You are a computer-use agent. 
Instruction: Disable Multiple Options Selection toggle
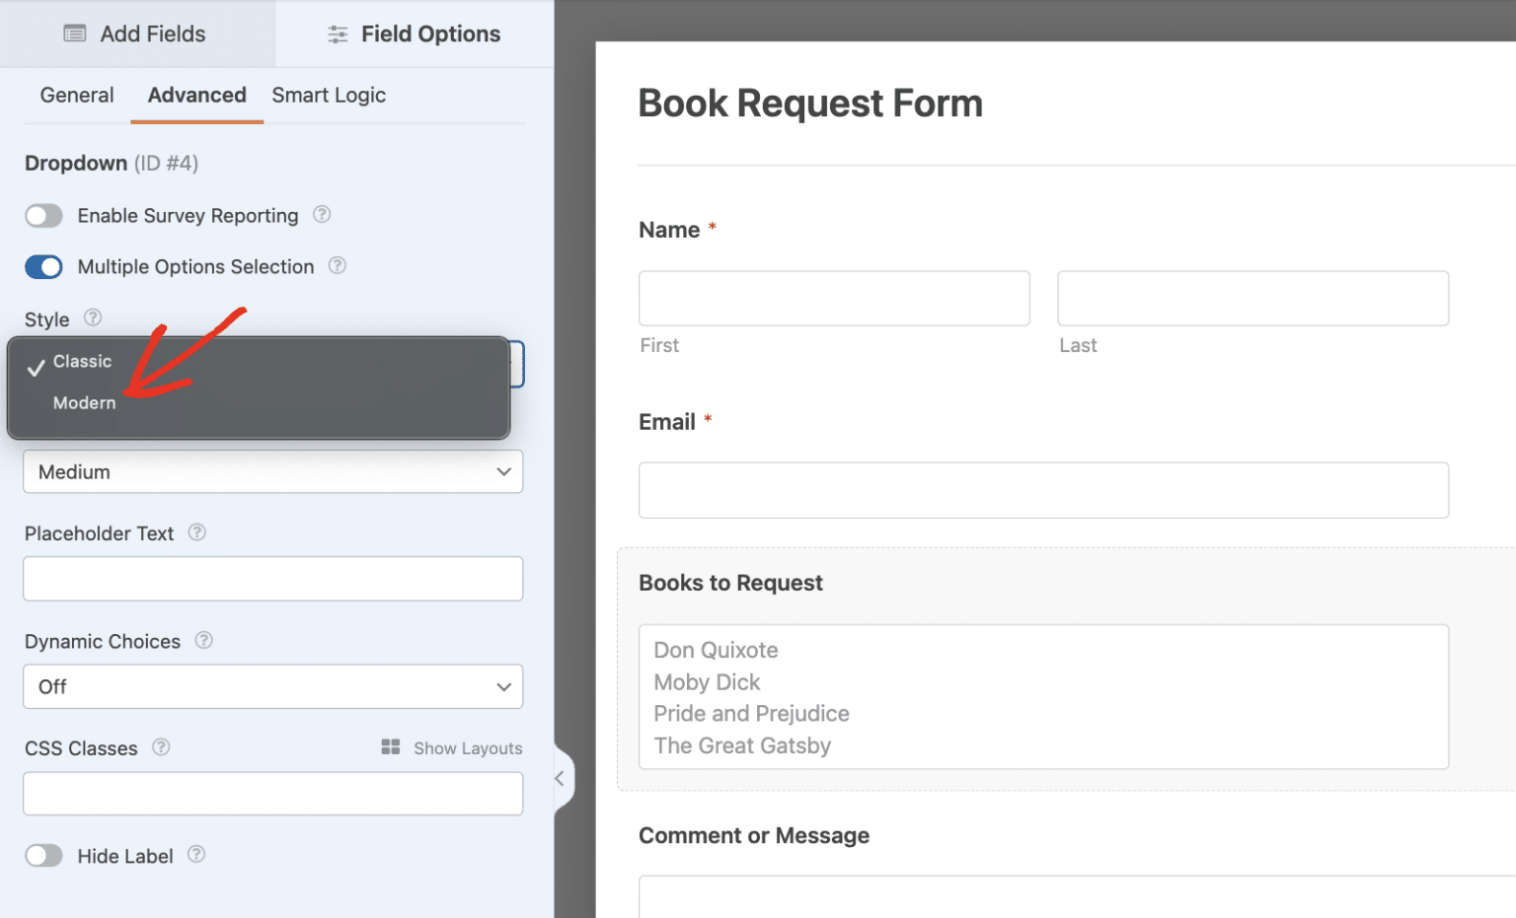(43, 266)
